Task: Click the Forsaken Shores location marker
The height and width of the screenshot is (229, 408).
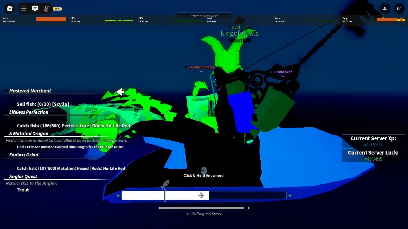Action: coord(201,67)
